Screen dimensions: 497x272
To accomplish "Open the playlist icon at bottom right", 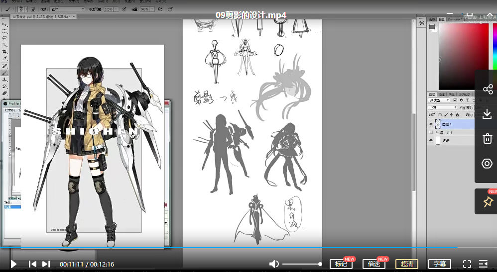I will tap(483, 264).
